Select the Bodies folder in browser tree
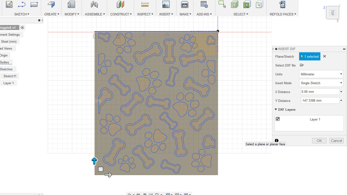Viewport: 347px width, 195px height. (5, 62)
